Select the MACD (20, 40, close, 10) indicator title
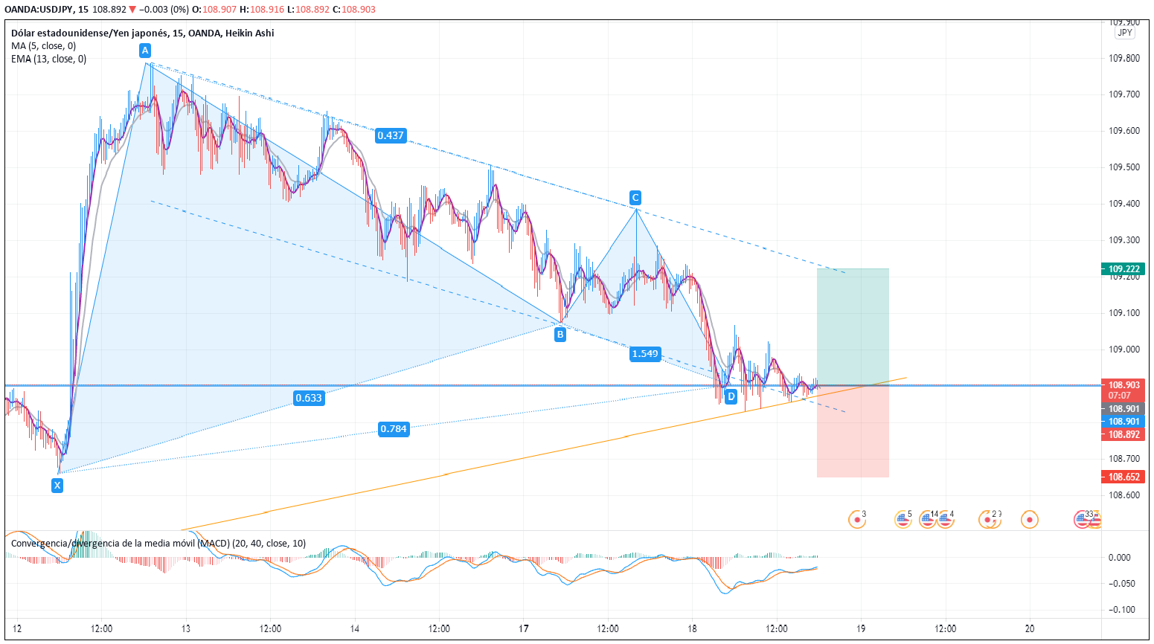Viewport: 1154px width, 644px height. pyautogui.click(x=158, y=544)
